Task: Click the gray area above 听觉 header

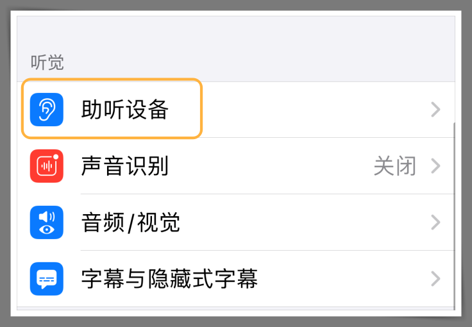Action: pos(236,33)
